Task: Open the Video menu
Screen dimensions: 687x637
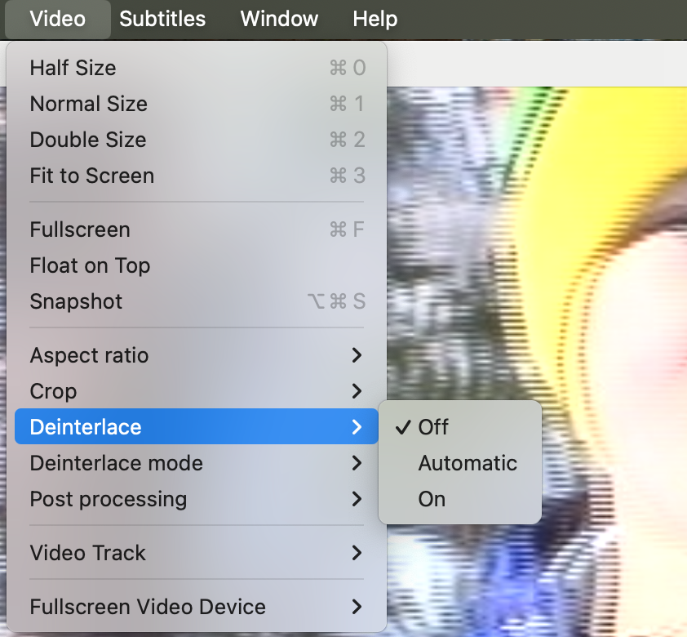Action: tap(57, 19)
